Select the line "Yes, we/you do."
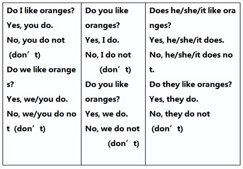 tap(37, 99)
